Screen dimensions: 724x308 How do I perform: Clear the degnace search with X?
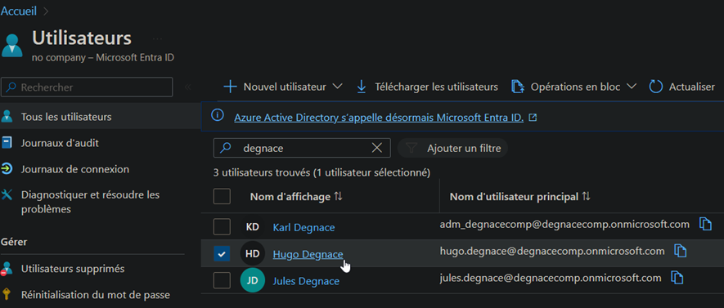[x=377, y=148]
